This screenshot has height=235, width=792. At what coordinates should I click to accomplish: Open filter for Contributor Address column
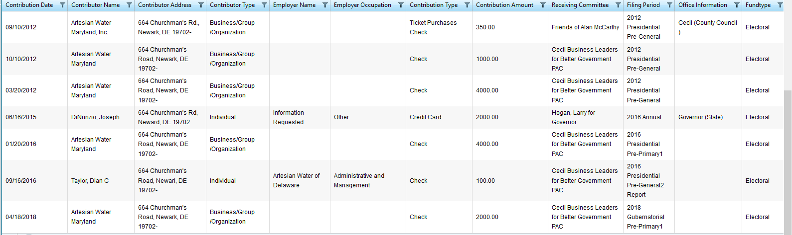[x=201, y=5]
